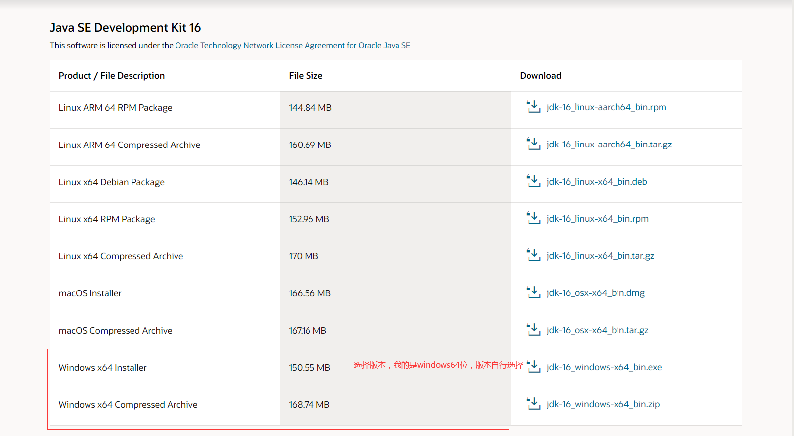Click download icon beside jdk-16_linux-x64_bin.deb
794x436 pixels.
point(533,181)
